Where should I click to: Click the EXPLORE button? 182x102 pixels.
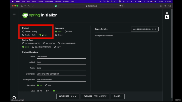point(95,96)
